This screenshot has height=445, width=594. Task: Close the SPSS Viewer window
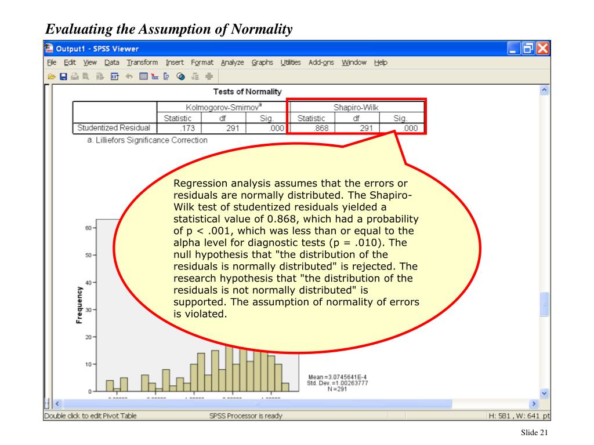542,49
